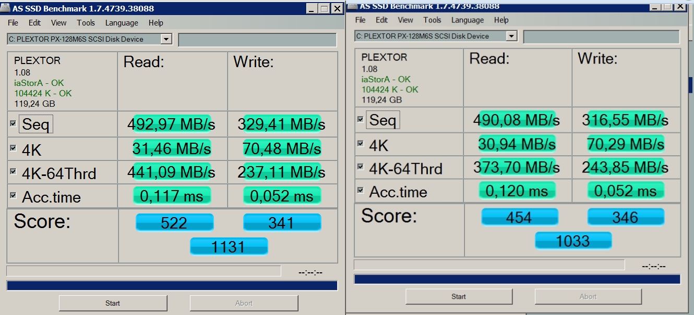The width and height of the screenshot is (694, 315).
Task: Expand drive selector dropdown in right window
Action: 512,36
